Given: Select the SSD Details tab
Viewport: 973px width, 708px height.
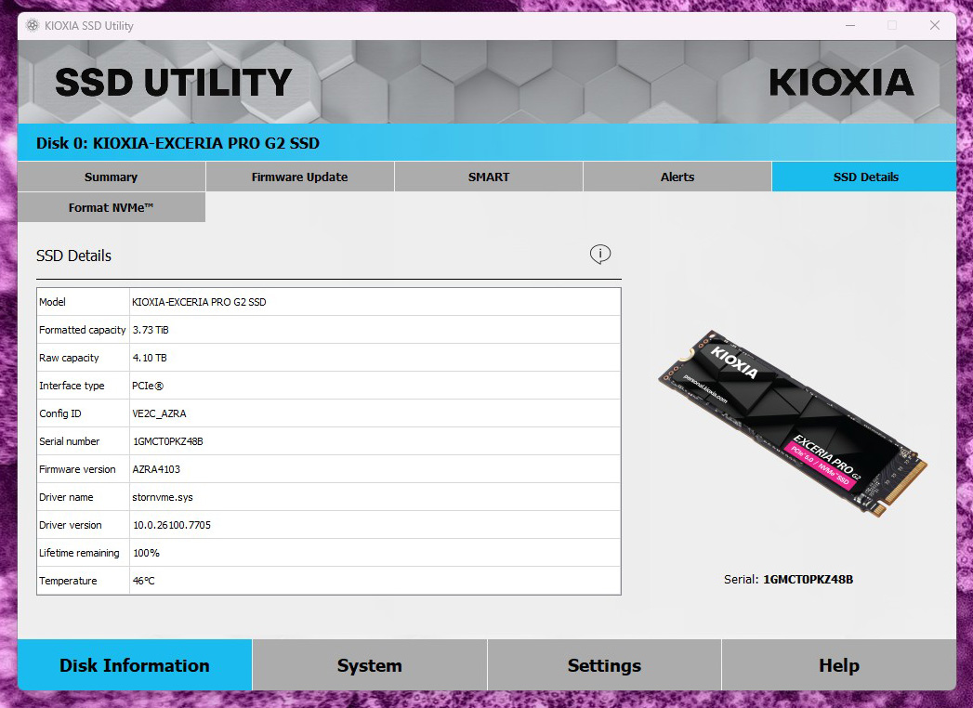Looking at the screenshot, I should [x=865, y=177].
